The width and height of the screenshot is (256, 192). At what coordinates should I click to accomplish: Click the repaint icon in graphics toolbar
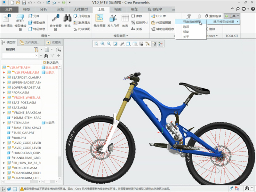tap(115, 44)
